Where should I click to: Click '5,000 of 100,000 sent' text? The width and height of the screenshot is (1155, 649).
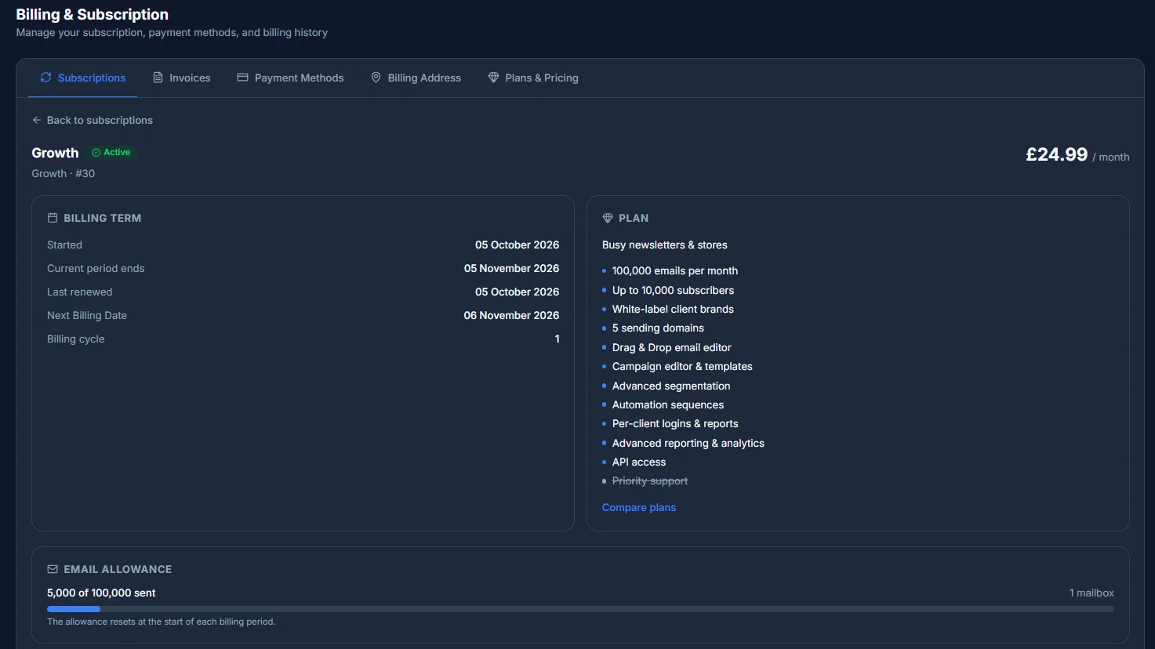[101, 593]
